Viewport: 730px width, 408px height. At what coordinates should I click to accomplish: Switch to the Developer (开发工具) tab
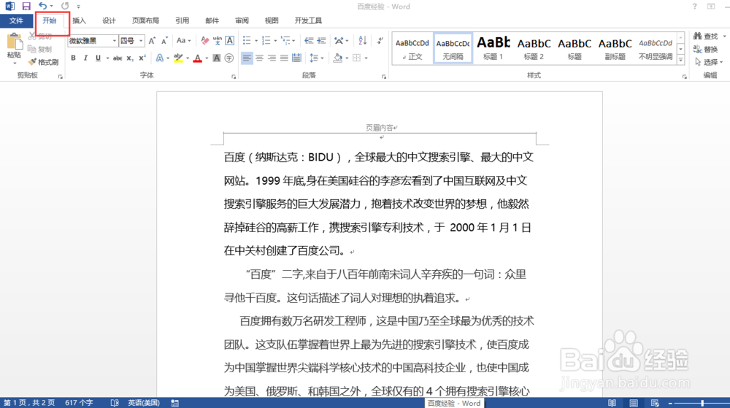point(308,20)
